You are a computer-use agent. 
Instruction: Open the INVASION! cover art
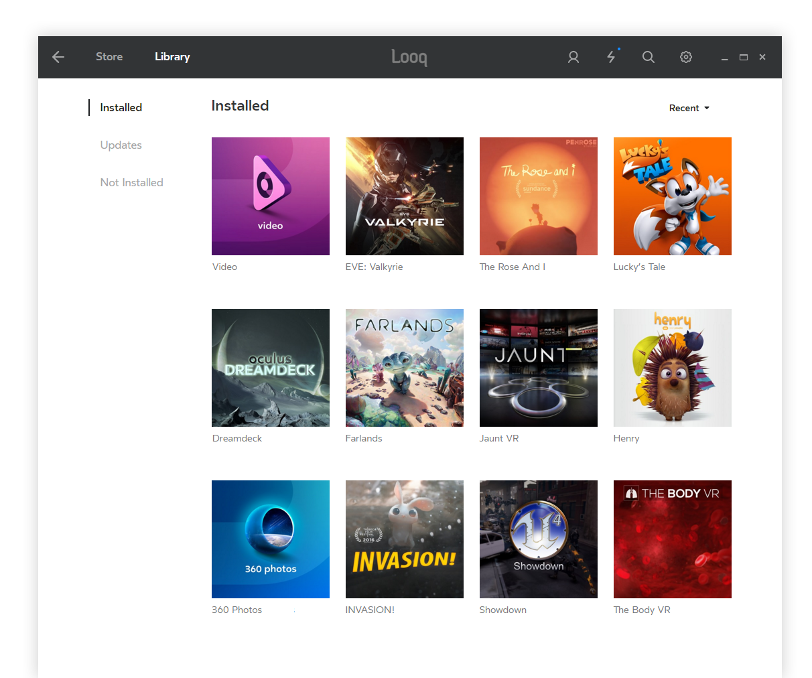(x=405, y=539)
